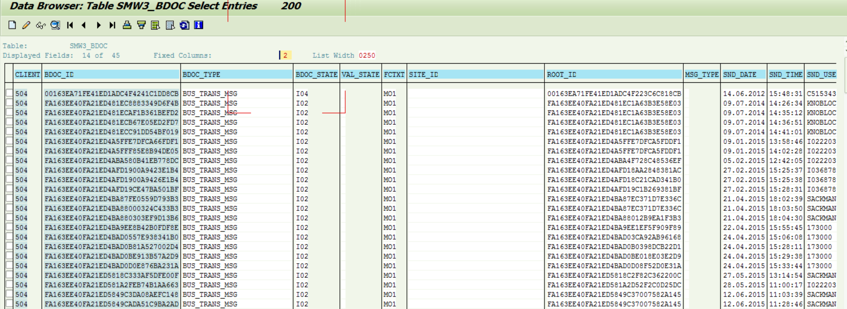Click the Sort Ascending icon

click(127, 25)
